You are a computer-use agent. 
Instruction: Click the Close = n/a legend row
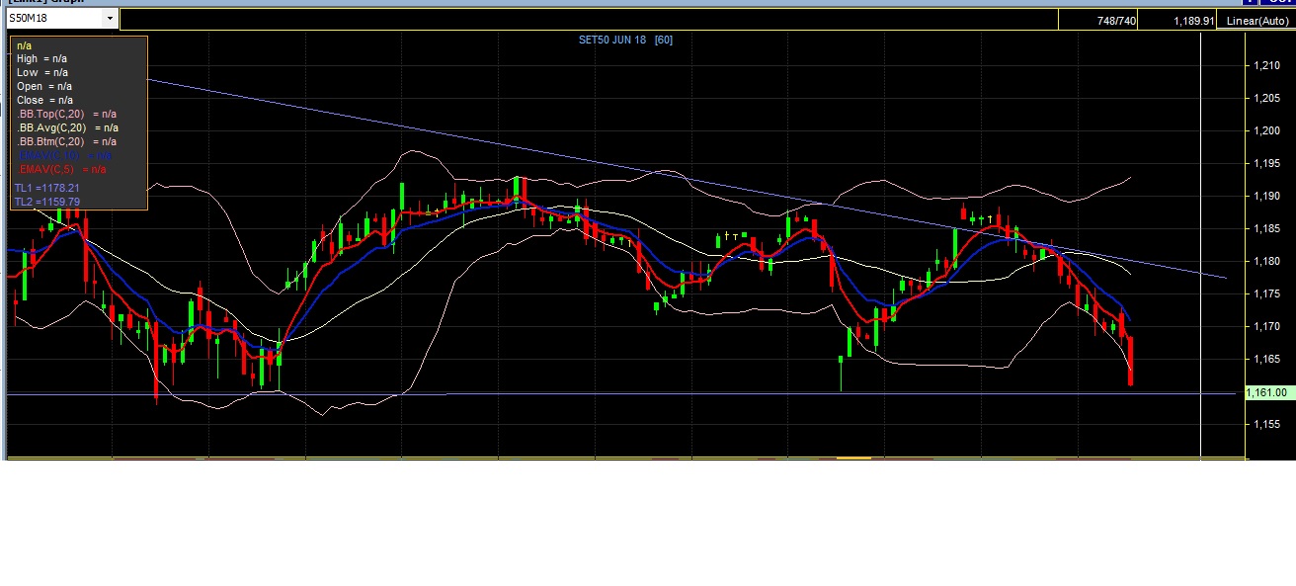coord(44,100)
